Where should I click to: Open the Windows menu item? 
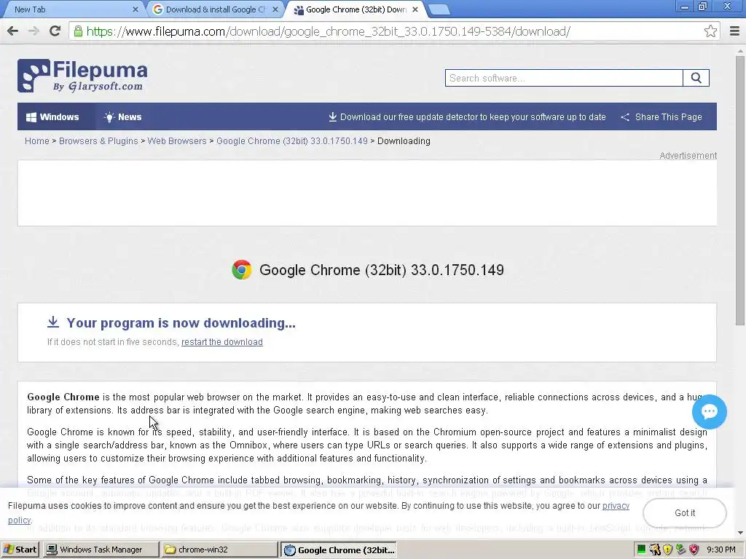click(x=52, y=117)
